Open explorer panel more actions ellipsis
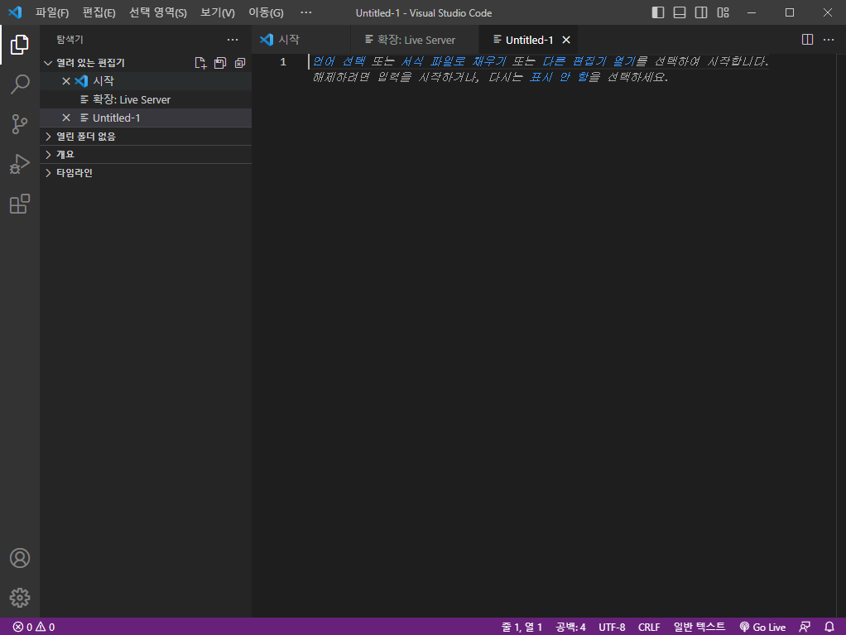Viewport: 846px width, 635px height. click(x=233, y=40)
